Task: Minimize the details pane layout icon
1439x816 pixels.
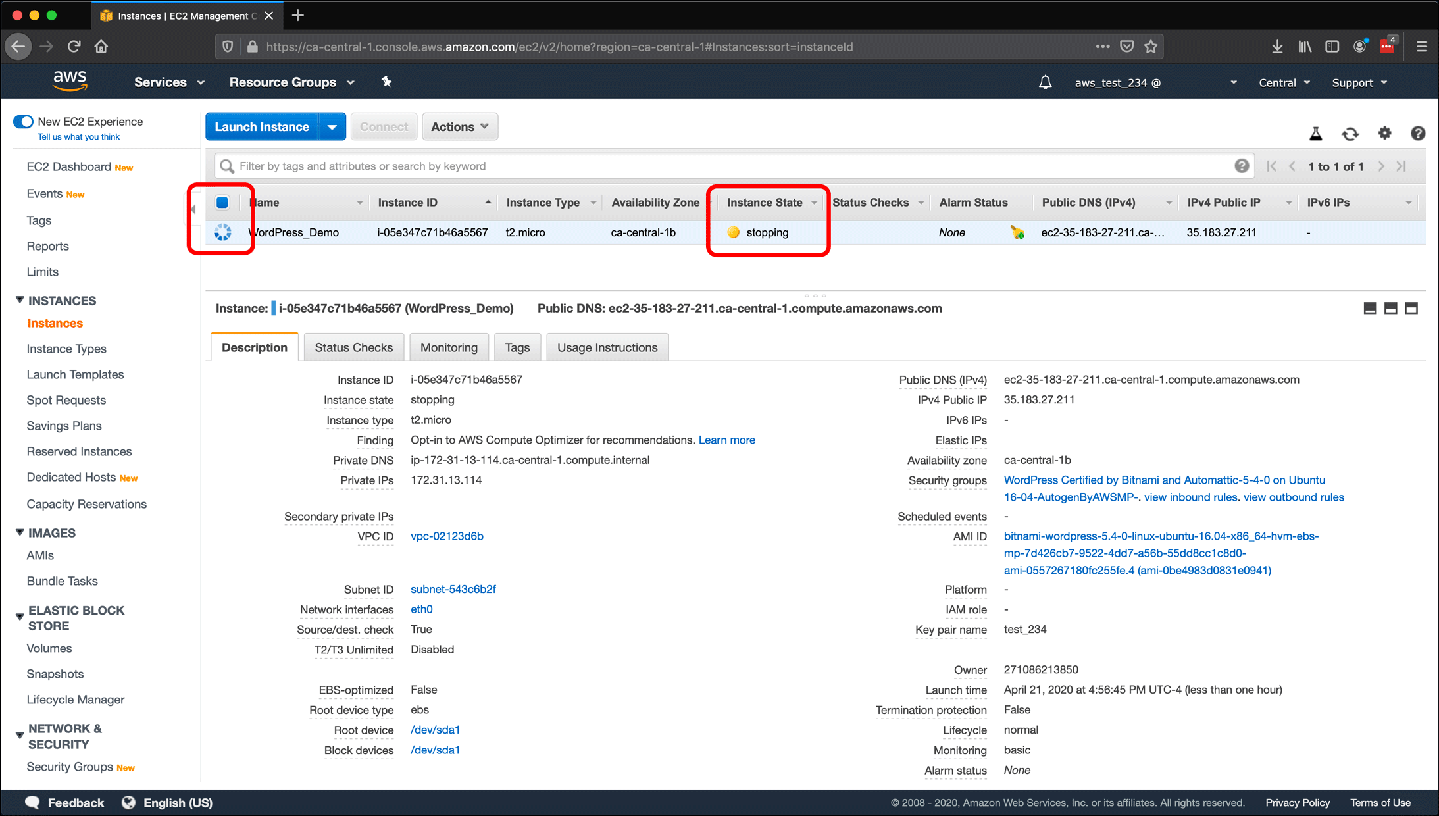Action: click(x=1370, y=308)
